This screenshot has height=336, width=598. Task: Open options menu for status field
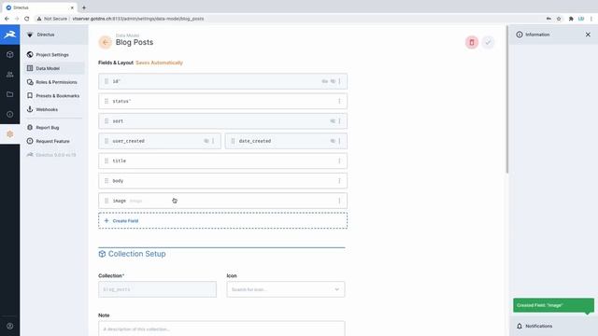339,101
